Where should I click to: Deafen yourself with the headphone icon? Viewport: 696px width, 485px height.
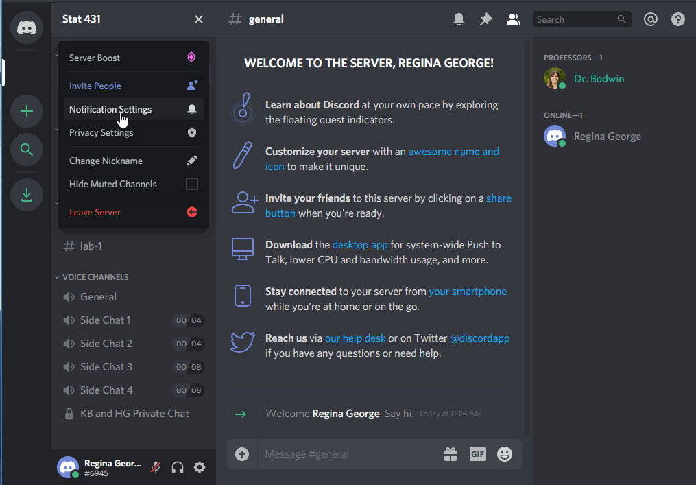(177, 467)
